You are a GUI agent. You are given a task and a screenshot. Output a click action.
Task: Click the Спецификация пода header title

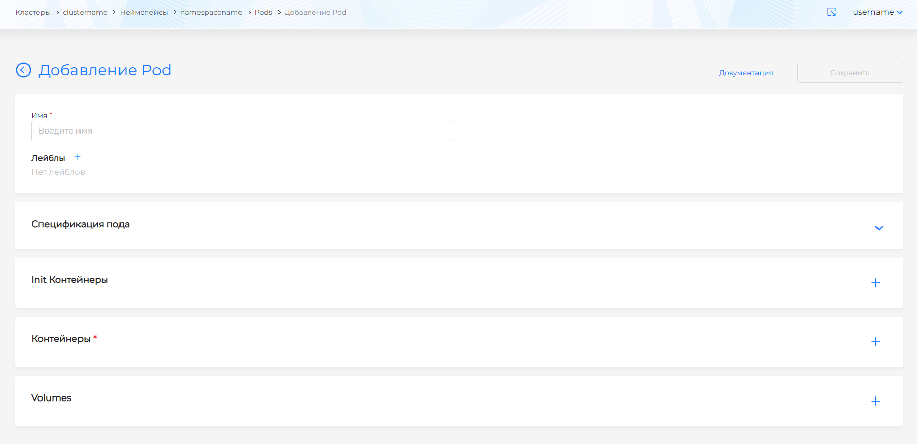[81, 224]
